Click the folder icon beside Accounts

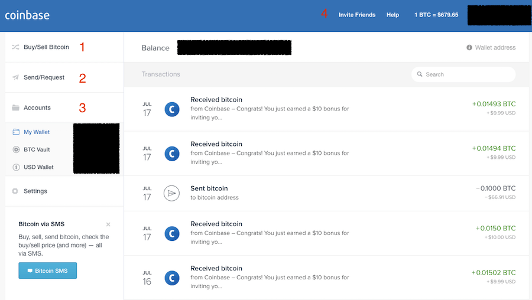point(15,108)
